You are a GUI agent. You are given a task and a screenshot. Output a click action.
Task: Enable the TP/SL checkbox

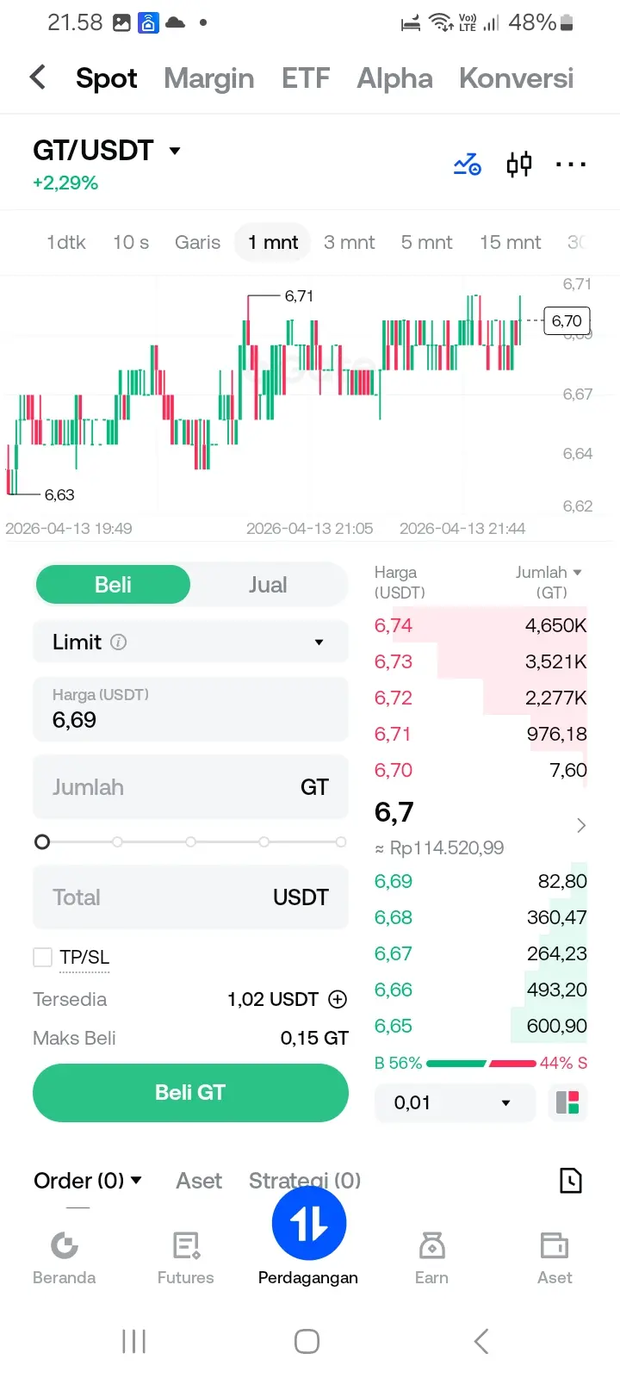pos(42,957)
